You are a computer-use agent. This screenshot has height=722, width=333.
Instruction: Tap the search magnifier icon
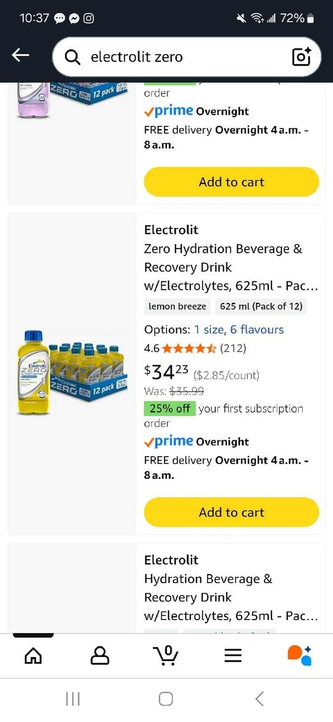point(72,57)
